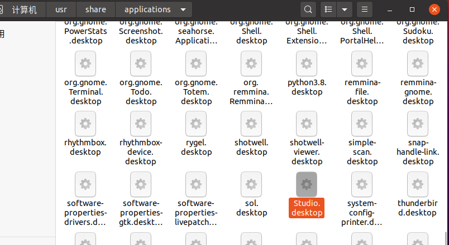Select the python3.8.desktop file icon
The height and width of the screenshot is (245, 449).
[307, 63]
